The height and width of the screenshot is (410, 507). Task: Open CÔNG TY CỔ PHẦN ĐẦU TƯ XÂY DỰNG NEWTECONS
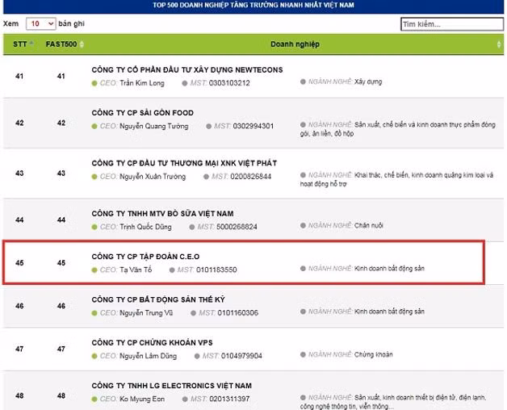tap(187, 70)
